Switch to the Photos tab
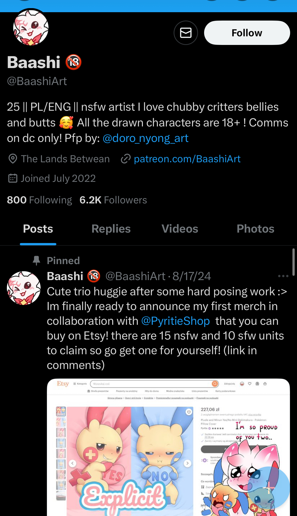The image size is (297, 516). 255,229
